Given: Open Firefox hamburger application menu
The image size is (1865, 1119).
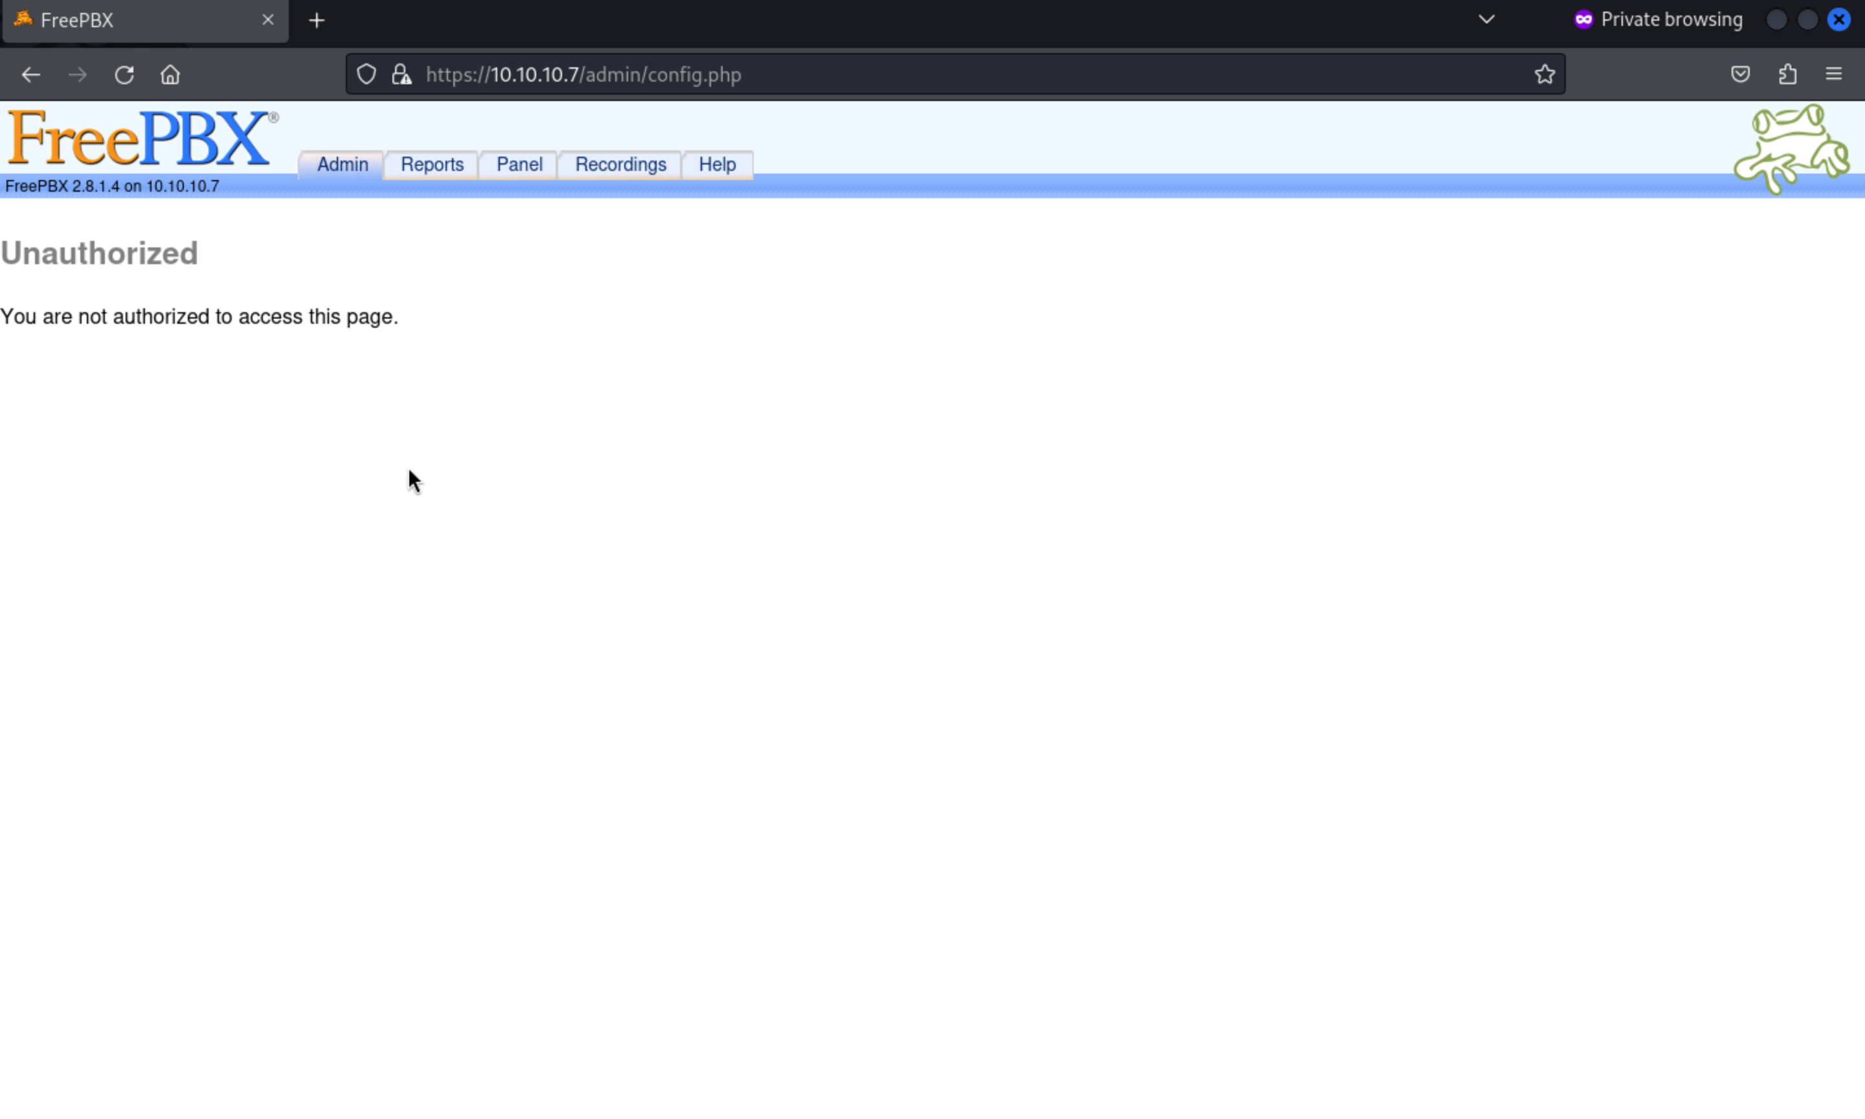Looking at the screenshot, I should point(1833,74).
